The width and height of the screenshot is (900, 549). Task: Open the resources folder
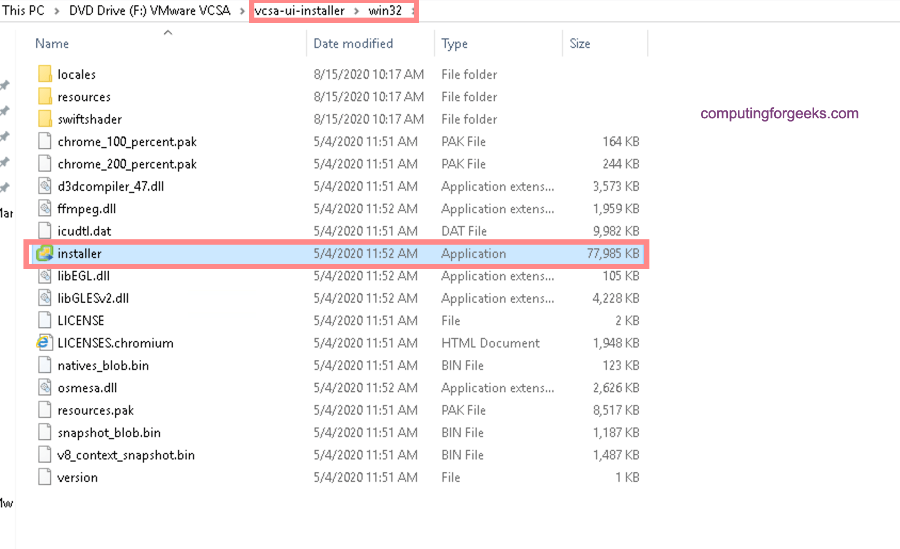84,96
